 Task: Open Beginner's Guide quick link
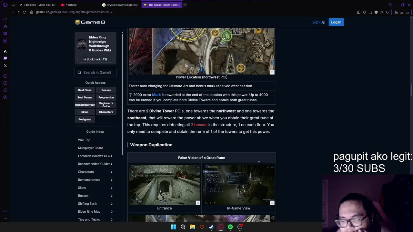106,105
